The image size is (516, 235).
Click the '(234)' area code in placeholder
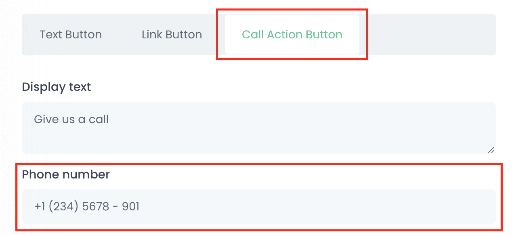pos(64,207)
